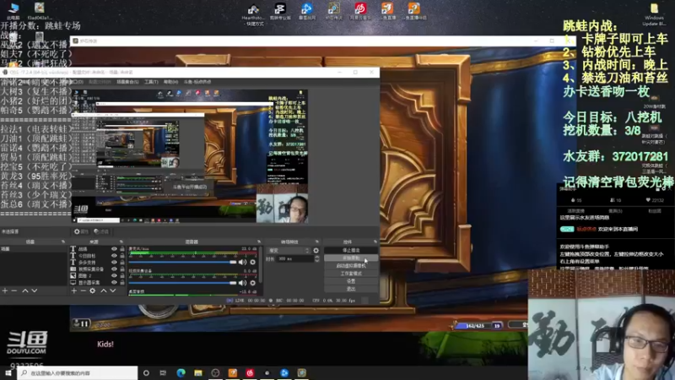This screenshot has height=380, width=675.
Task: Add a new scene with the plus icon in Scenes panel
Action: [5, 290]
